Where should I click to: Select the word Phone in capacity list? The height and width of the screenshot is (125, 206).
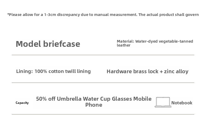tap(94, 105)
